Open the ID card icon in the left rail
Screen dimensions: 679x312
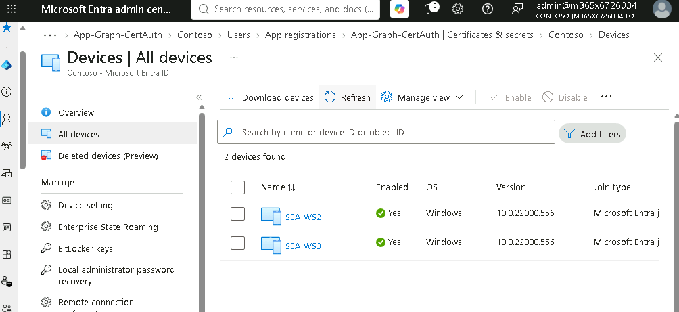coord(7,200)
